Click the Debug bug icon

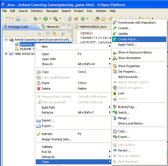pyautogui.click(x=36, y=19)
